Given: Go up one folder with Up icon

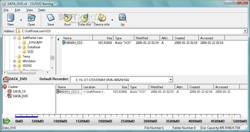Looking at the screenshot, I should pos(123,20).
